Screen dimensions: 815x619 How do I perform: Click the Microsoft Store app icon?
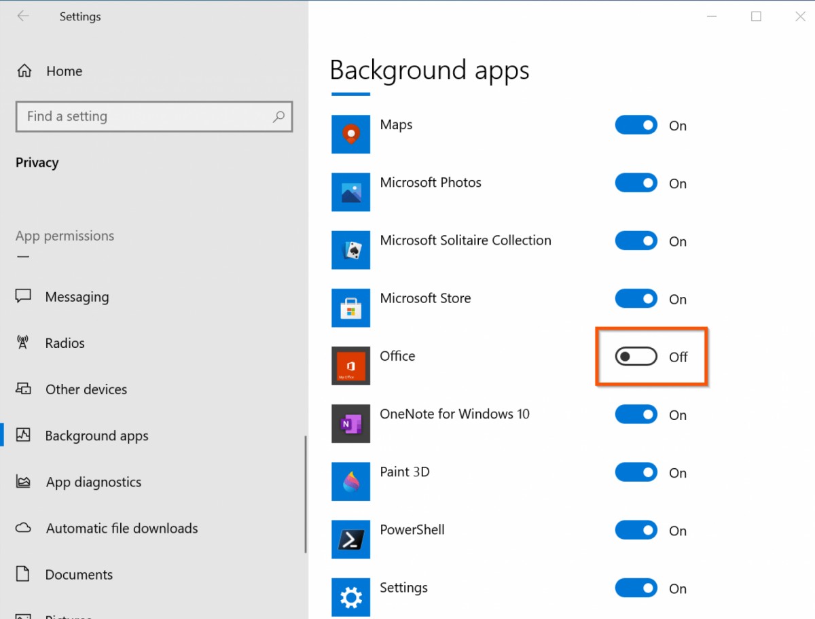(350, 307)
